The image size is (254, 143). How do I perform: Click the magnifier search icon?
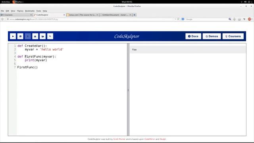click(230, 19)
